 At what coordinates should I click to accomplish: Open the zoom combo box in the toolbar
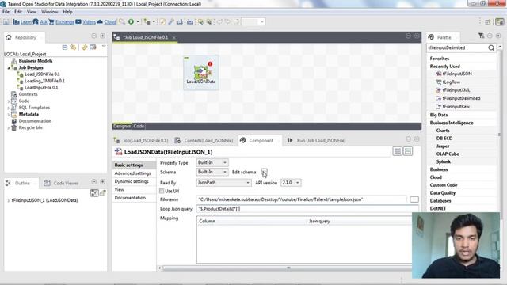[x=253, y=21]
